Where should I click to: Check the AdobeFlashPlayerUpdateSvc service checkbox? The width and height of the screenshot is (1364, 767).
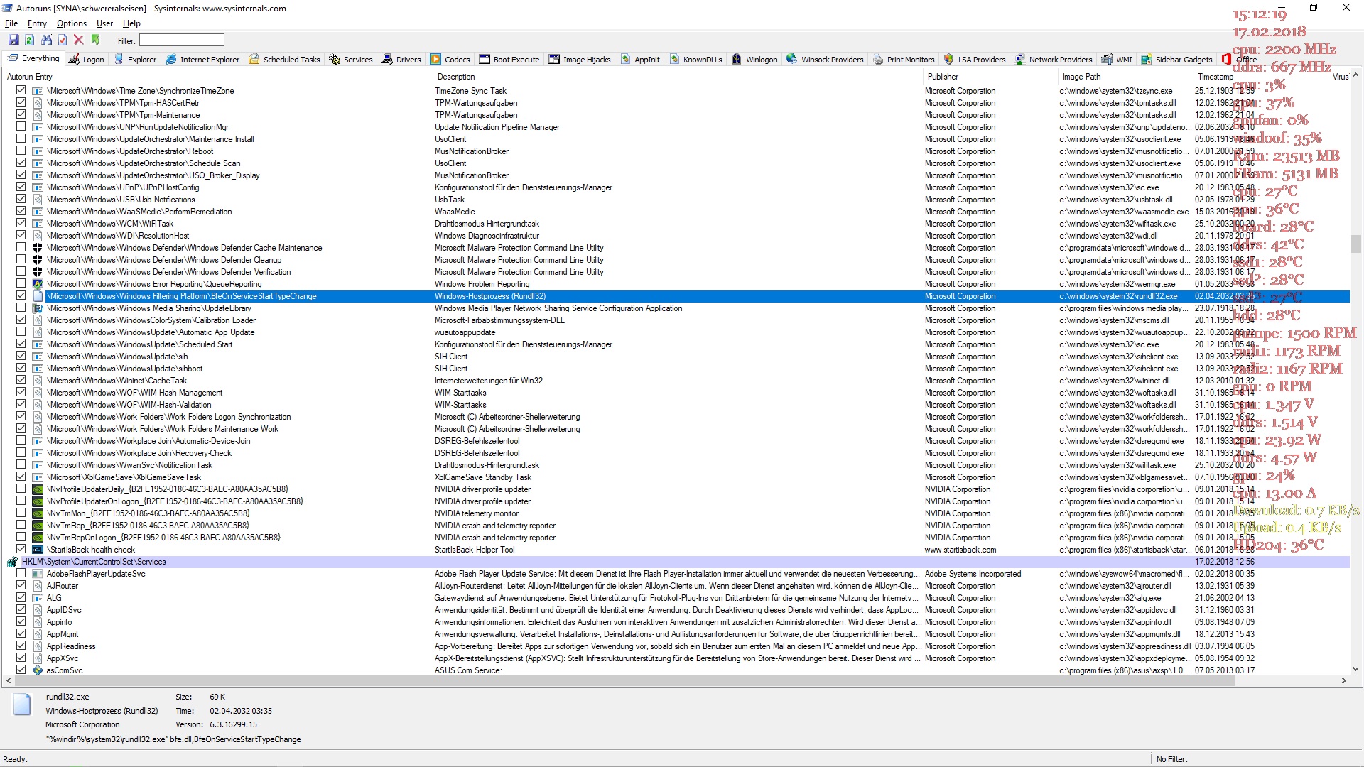click(x=21, y=573)
